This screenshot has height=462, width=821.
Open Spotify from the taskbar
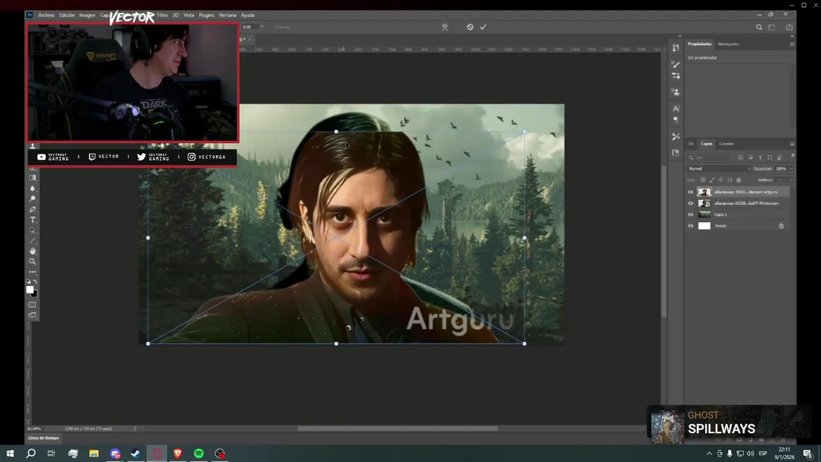[x=199, y=454]
